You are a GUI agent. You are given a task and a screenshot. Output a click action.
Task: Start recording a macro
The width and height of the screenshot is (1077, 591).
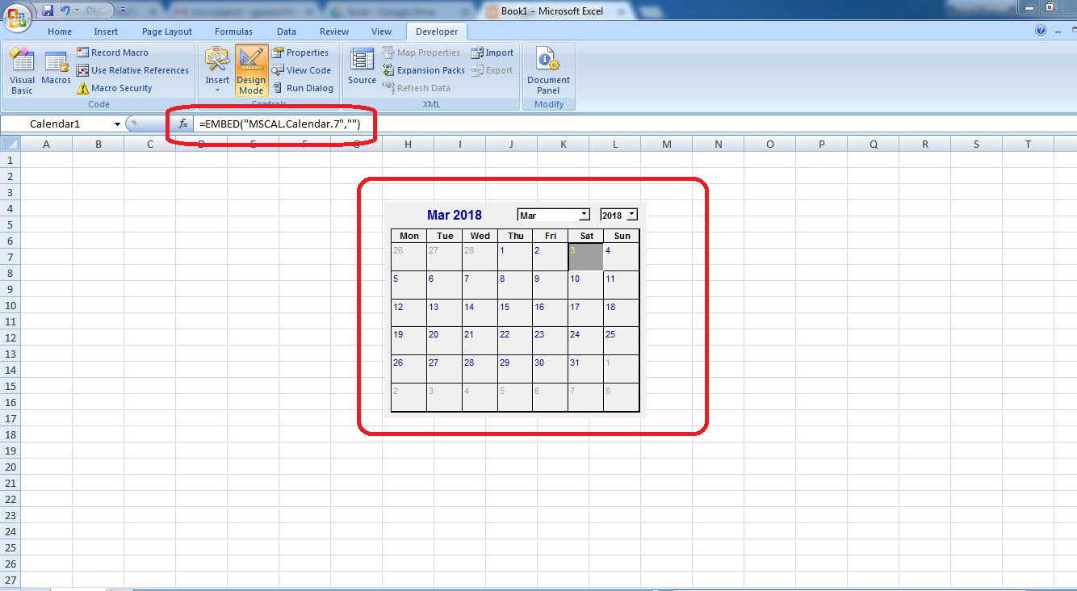(114, 52)
